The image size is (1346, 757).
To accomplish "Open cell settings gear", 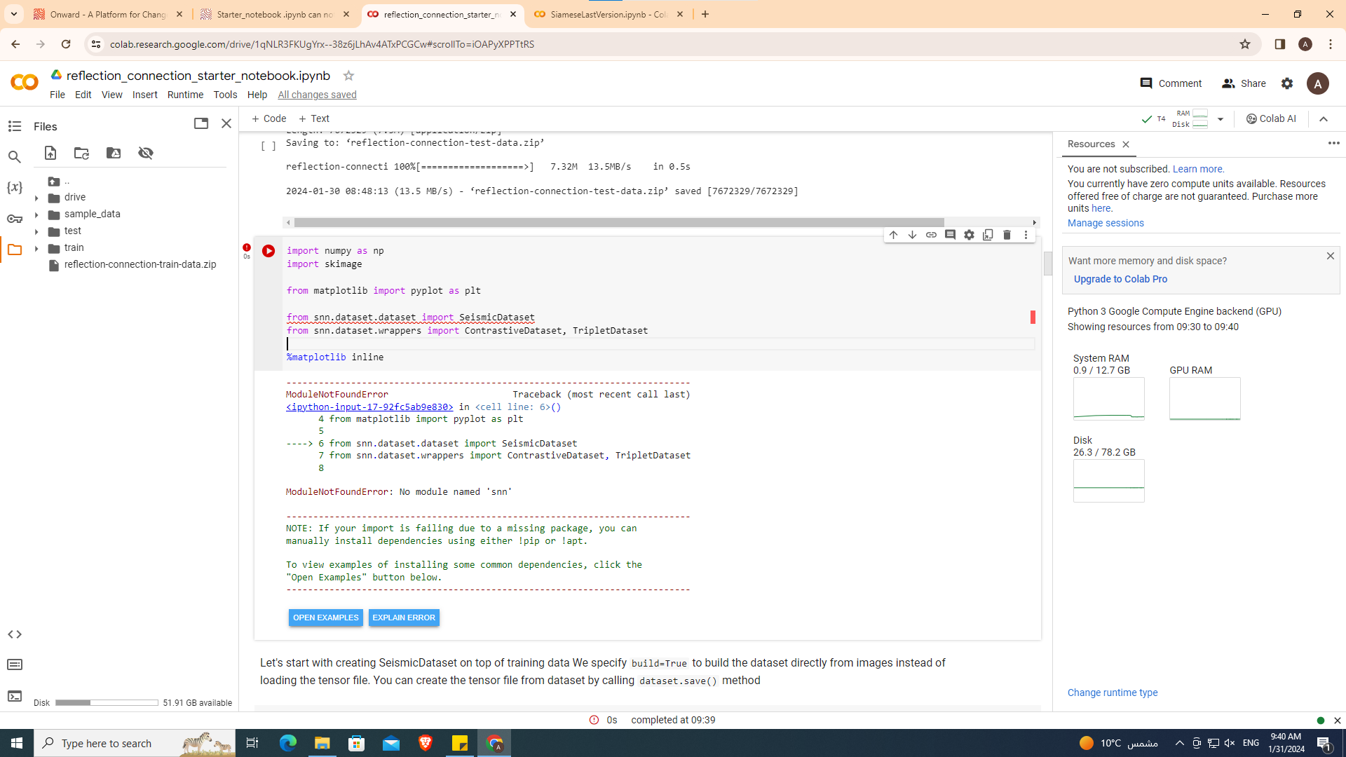I will click(x=970, y=235).
